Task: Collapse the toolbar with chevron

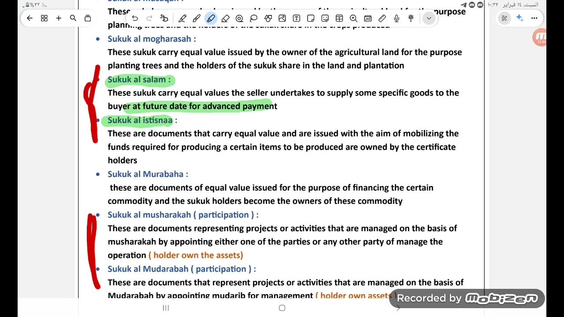Action: point(429,18)
